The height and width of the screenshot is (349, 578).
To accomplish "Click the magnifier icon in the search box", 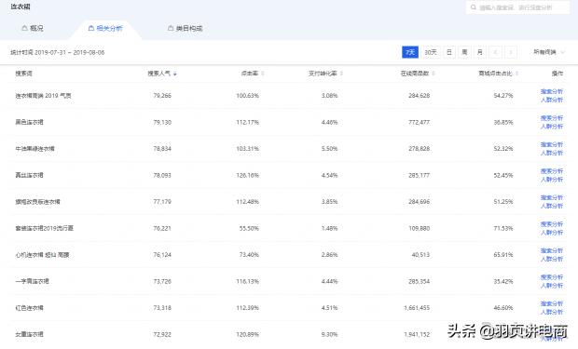I will pyautogui.click(x=474, y=7).
